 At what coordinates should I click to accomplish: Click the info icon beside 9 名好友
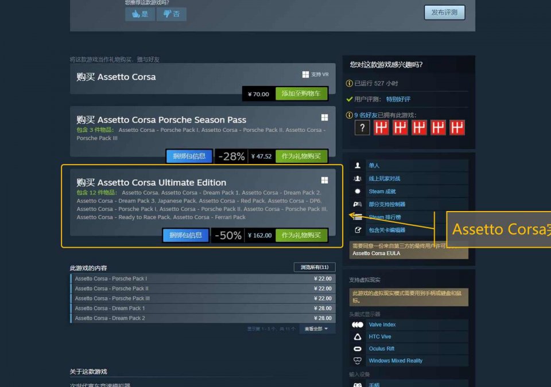(350, 115)
